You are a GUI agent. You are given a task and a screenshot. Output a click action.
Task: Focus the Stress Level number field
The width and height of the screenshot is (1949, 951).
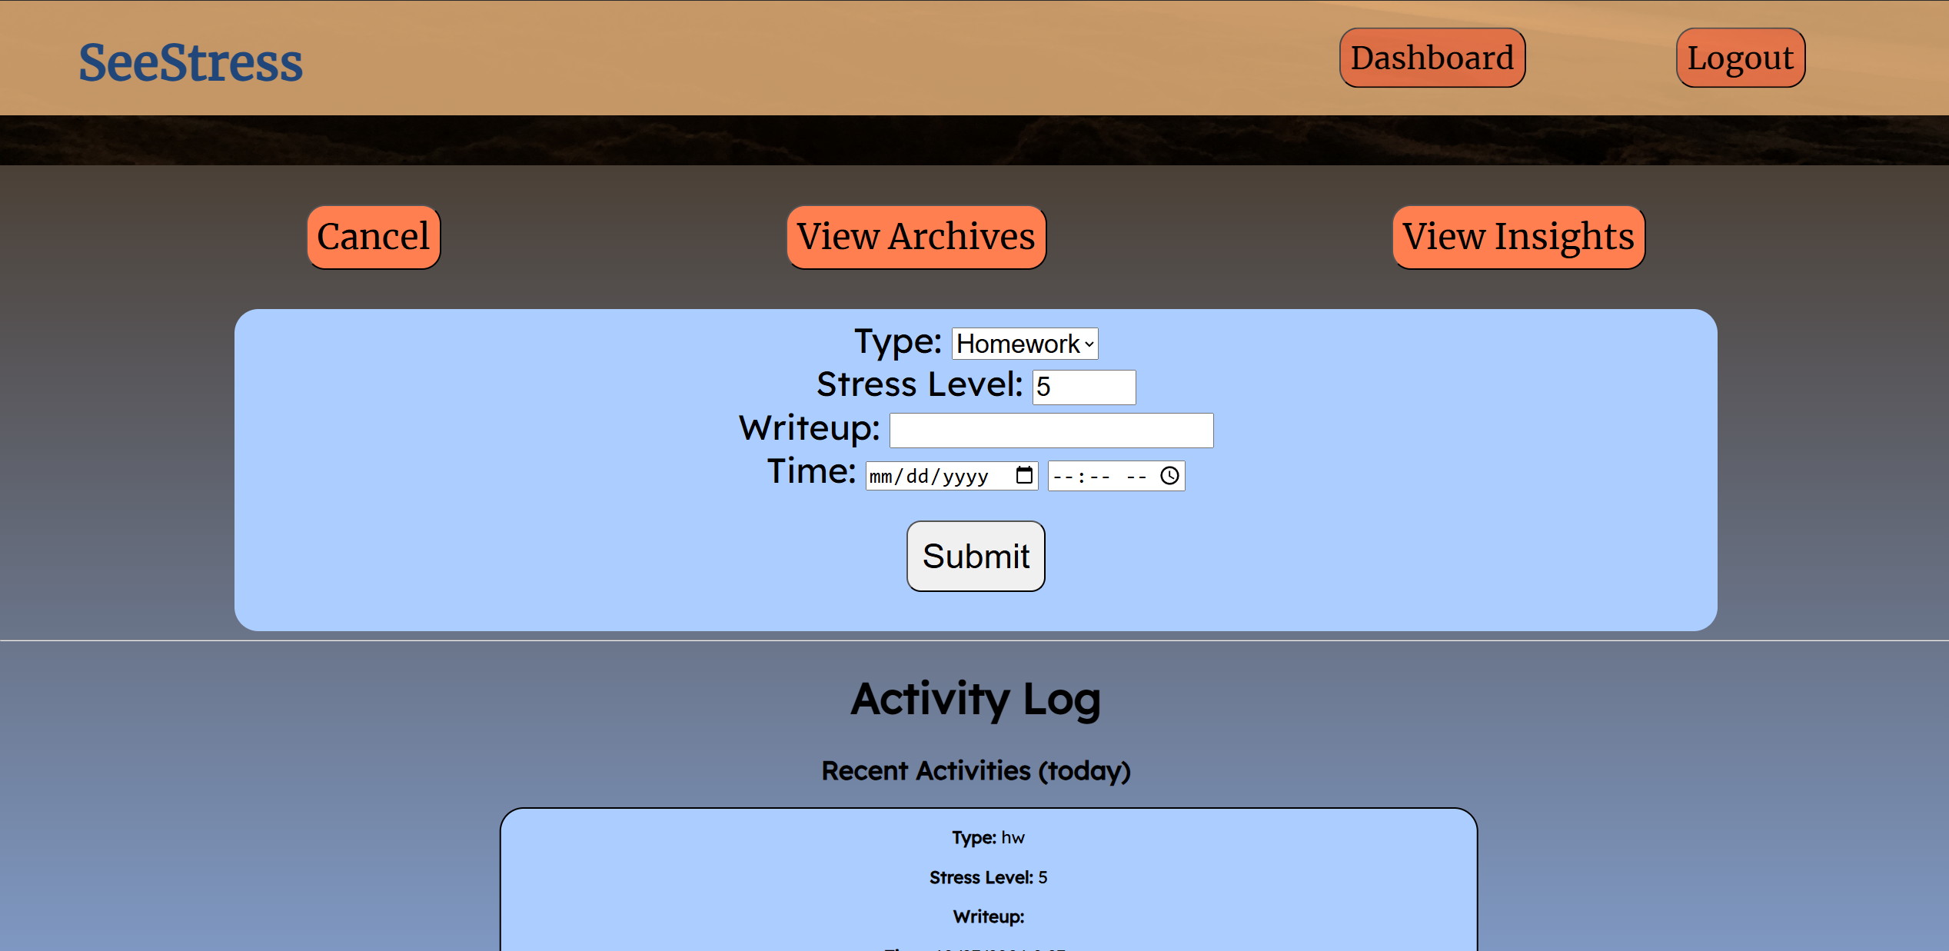[x=1083, y=387]
